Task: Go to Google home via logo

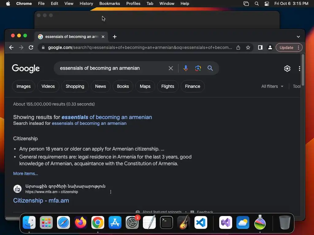Action: (26, 69)
